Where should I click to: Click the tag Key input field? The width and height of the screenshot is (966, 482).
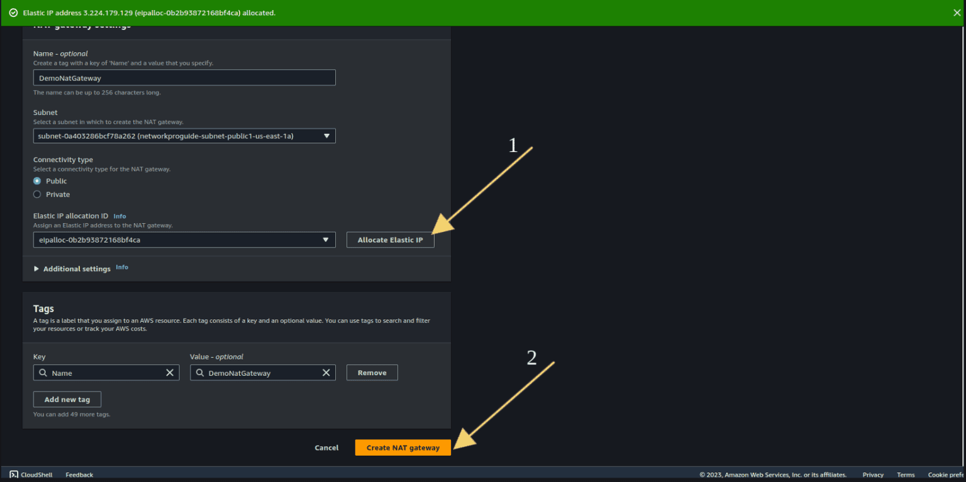click(x=106, y=373)
